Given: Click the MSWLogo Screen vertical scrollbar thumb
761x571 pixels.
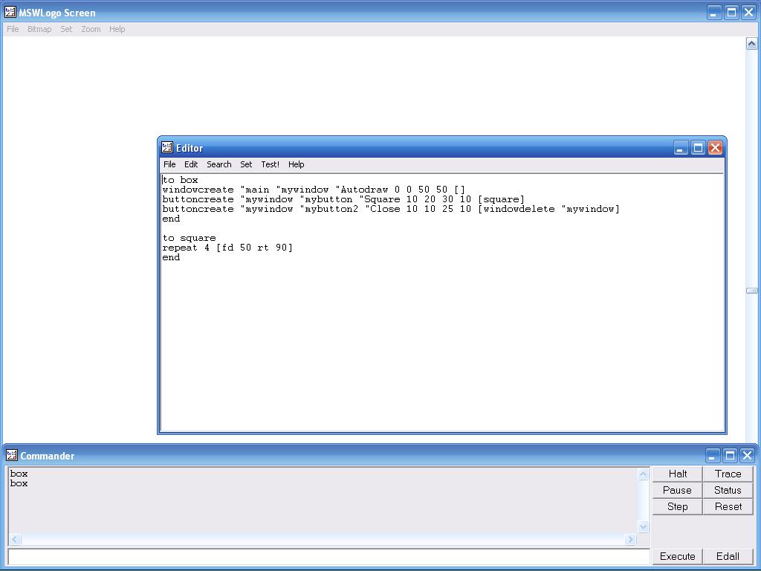Looking at the screenshot, I should (751, 291).
